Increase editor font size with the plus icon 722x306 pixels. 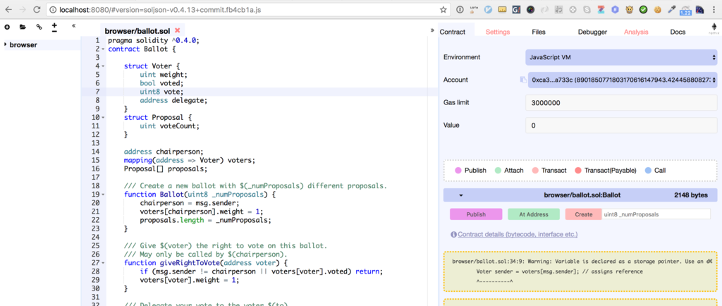[x=54, y=25]
